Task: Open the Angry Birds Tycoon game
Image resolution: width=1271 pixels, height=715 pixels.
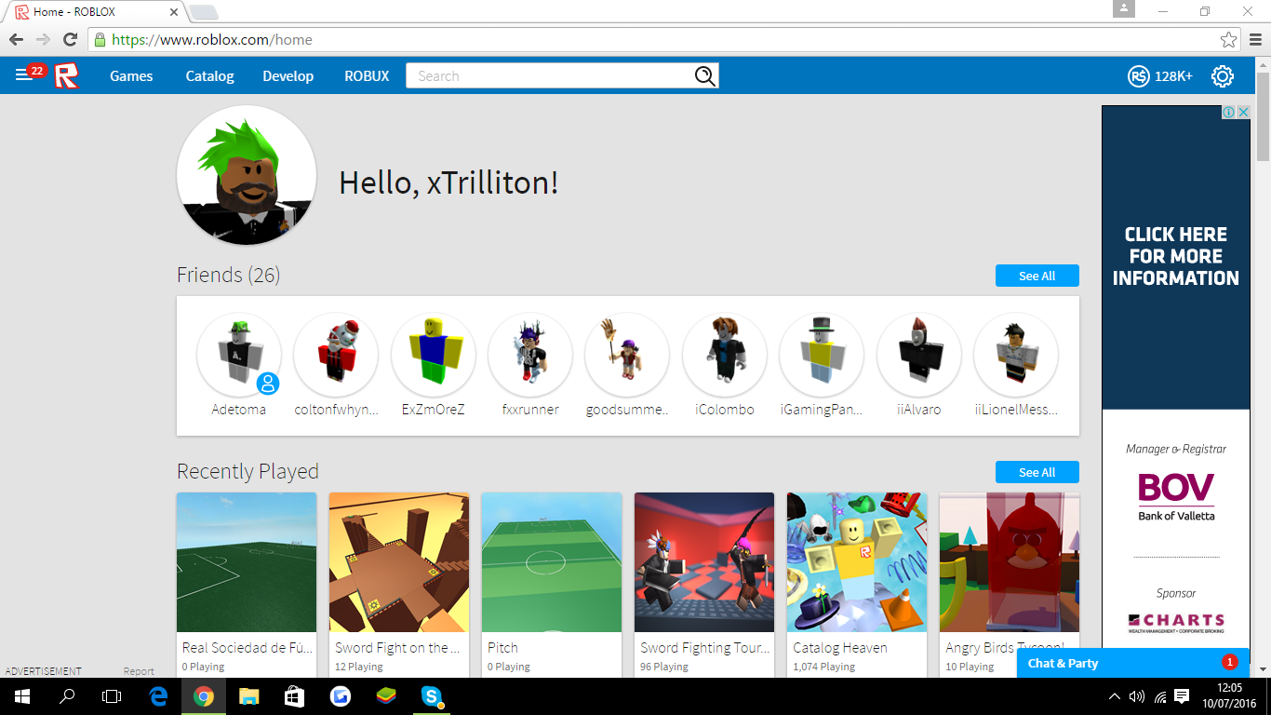Action: tap(1010, 562)
